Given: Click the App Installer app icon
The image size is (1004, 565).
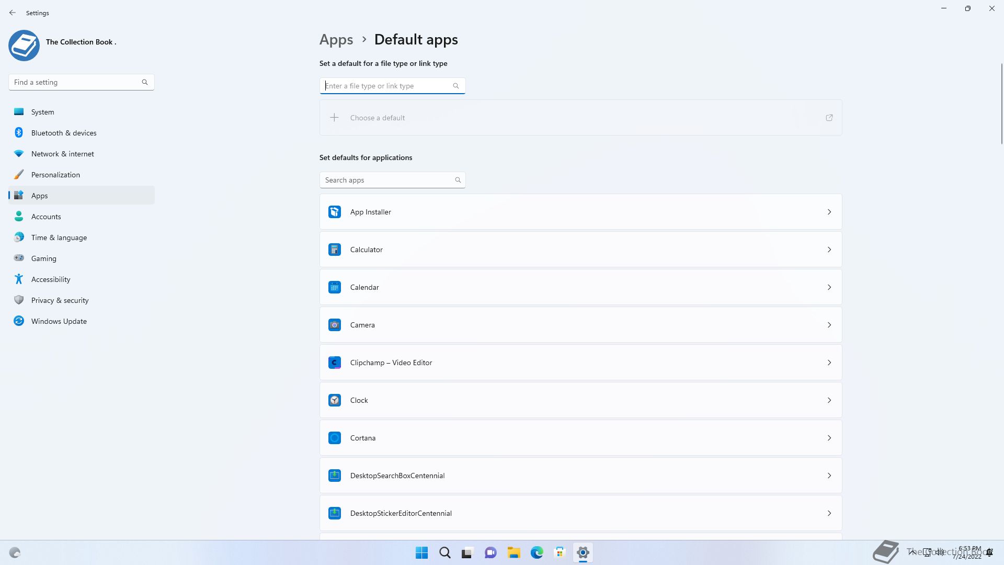Looking at the screenshot, I should pos(335,212).
